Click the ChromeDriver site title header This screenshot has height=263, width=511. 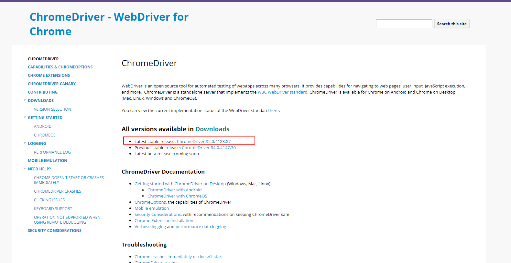tap(109, 24)
